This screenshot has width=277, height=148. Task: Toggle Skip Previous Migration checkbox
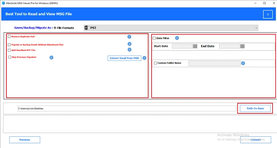point(10,57)
